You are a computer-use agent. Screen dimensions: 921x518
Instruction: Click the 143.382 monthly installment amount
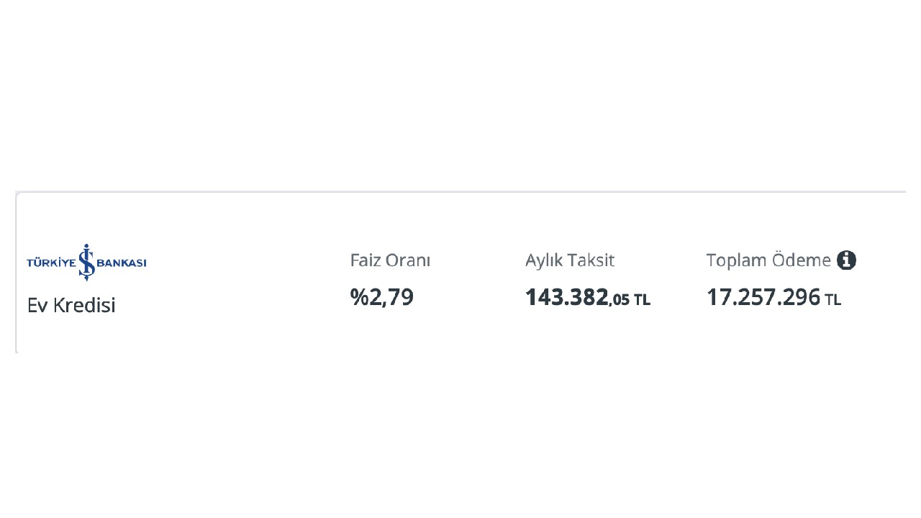567,297
